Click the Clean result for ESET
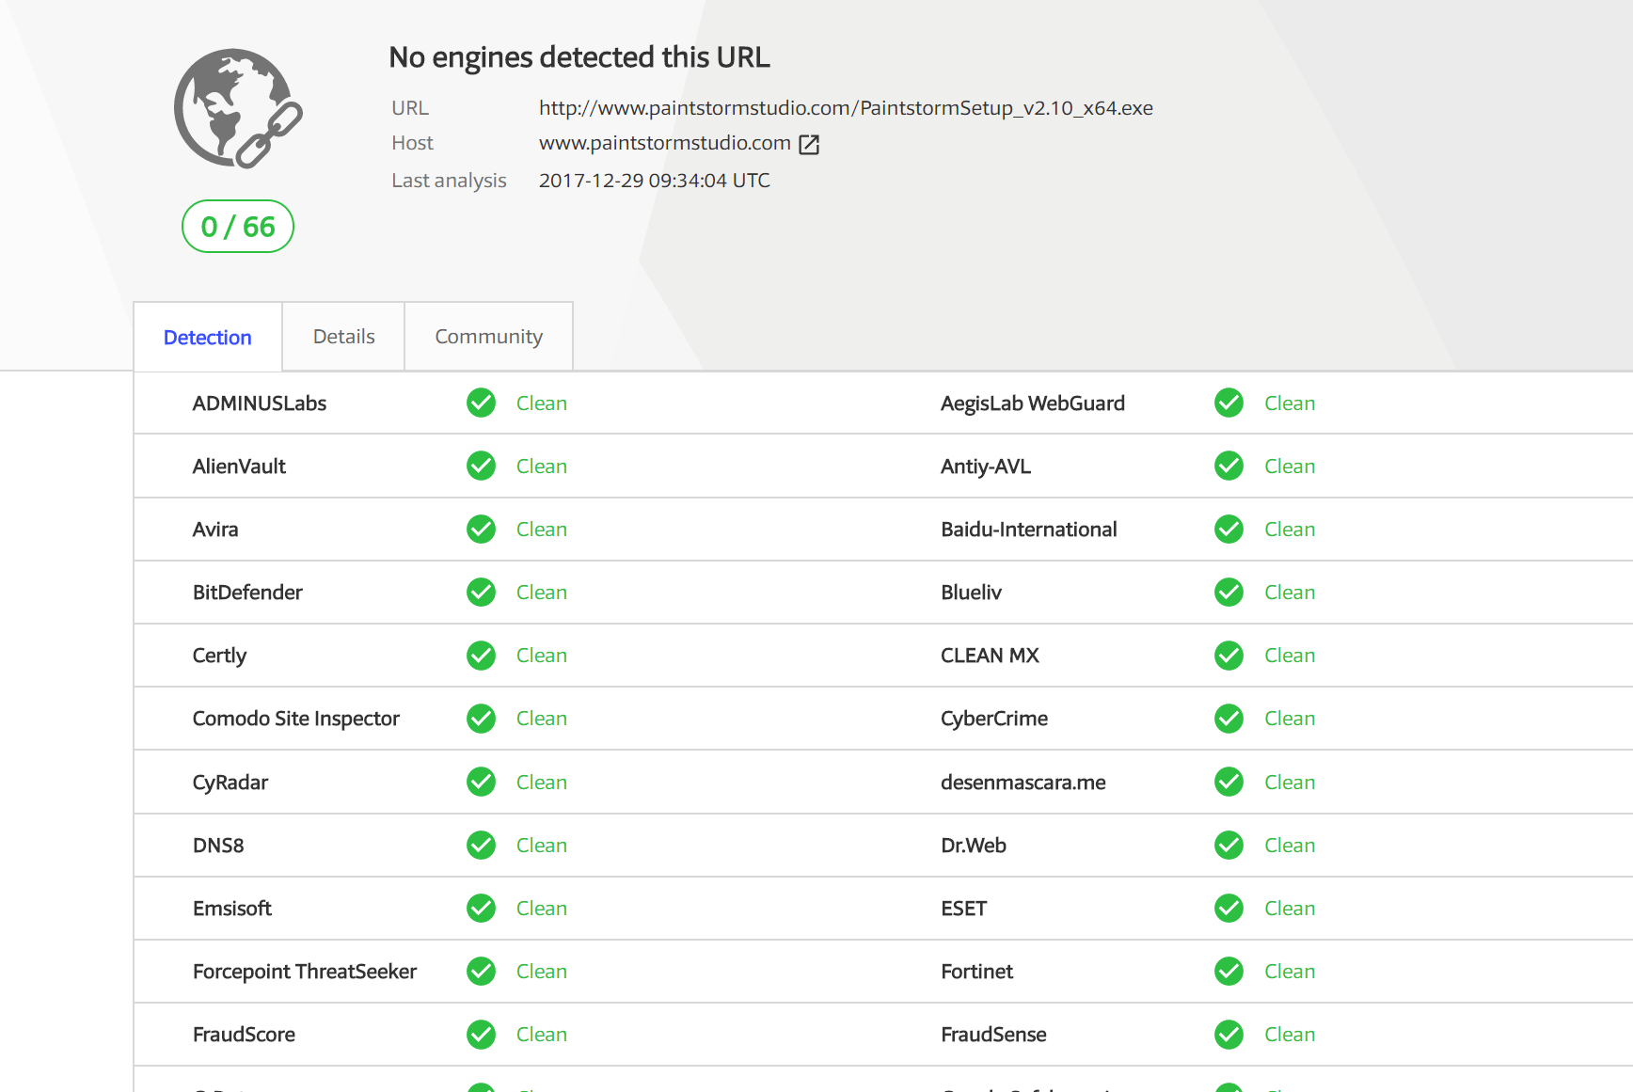The image size is (1633, 1092). coord(1290,909)
